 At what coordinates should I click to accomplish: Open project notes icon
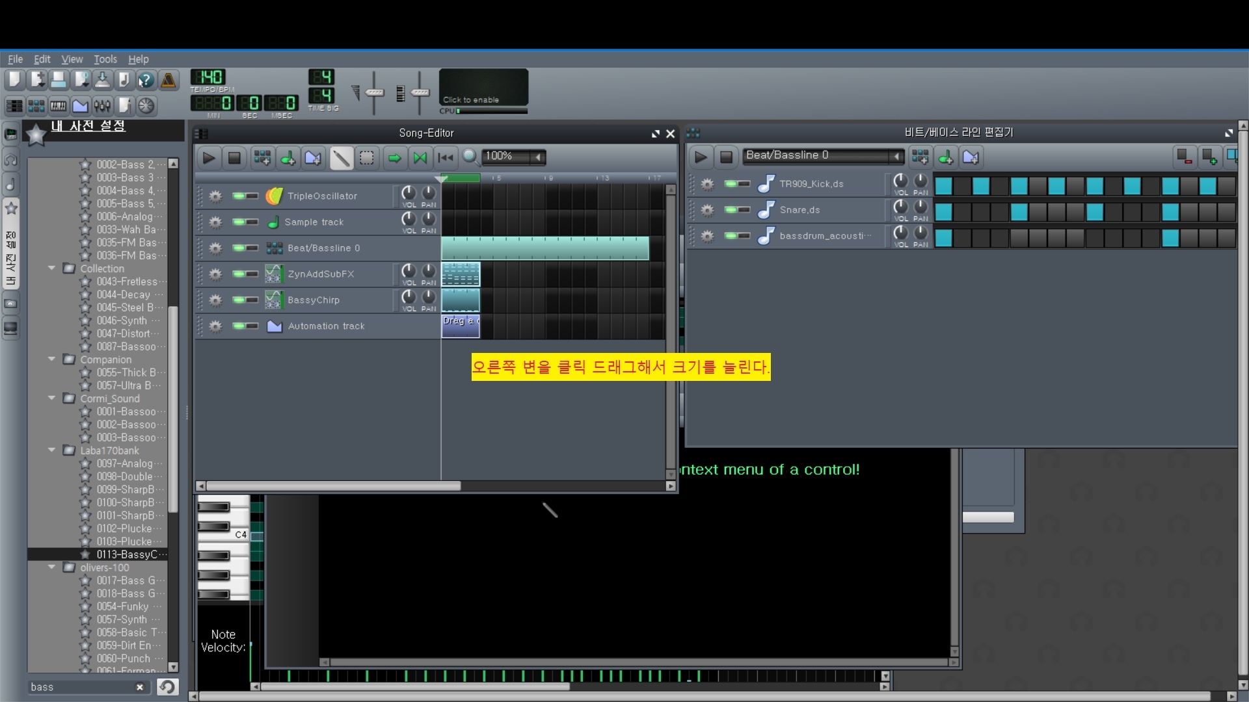(124, 105)
